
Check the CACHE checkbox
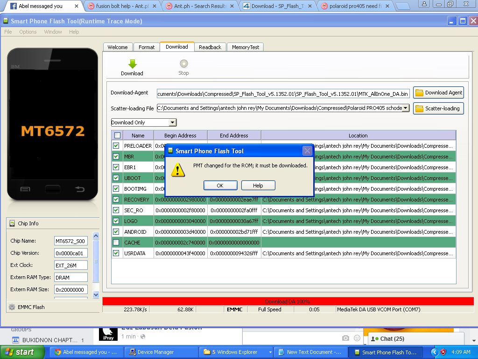point(116,243)
